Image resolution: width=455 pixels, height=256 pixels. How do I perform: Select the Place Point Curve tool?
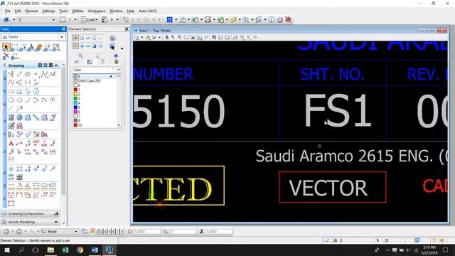coord(11,82)
